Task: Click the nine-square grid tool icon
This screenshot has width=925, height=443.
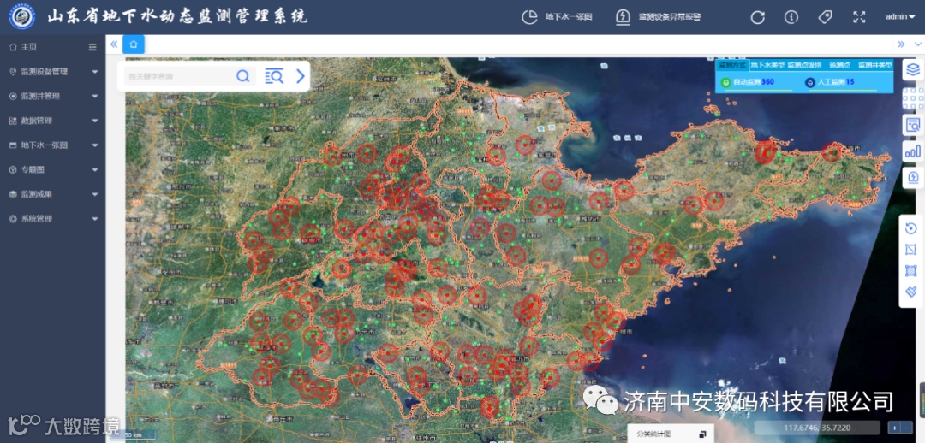Action: point(913,97)
